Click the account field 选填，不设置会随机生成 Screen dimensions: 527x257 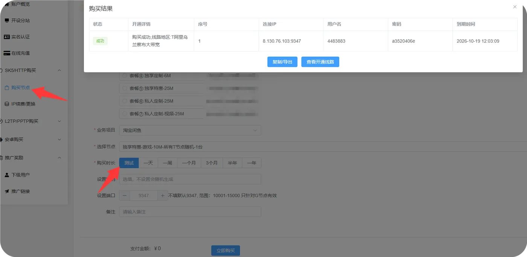190,179
